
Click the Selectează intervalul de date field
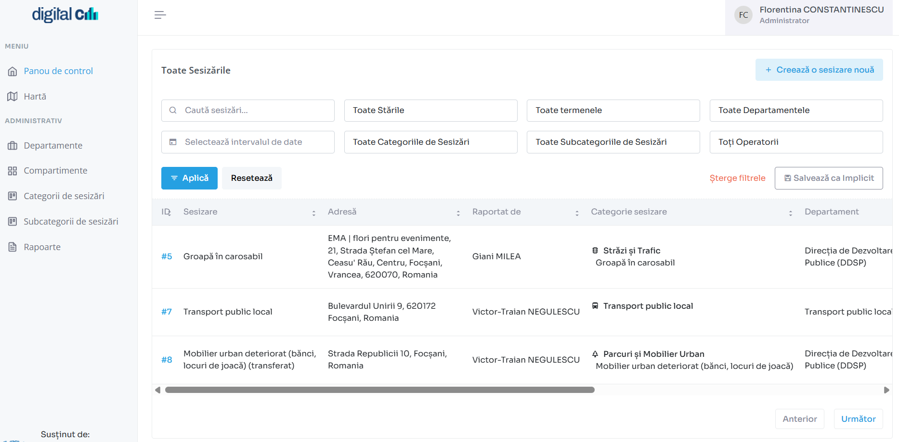[x=248, y=142]
